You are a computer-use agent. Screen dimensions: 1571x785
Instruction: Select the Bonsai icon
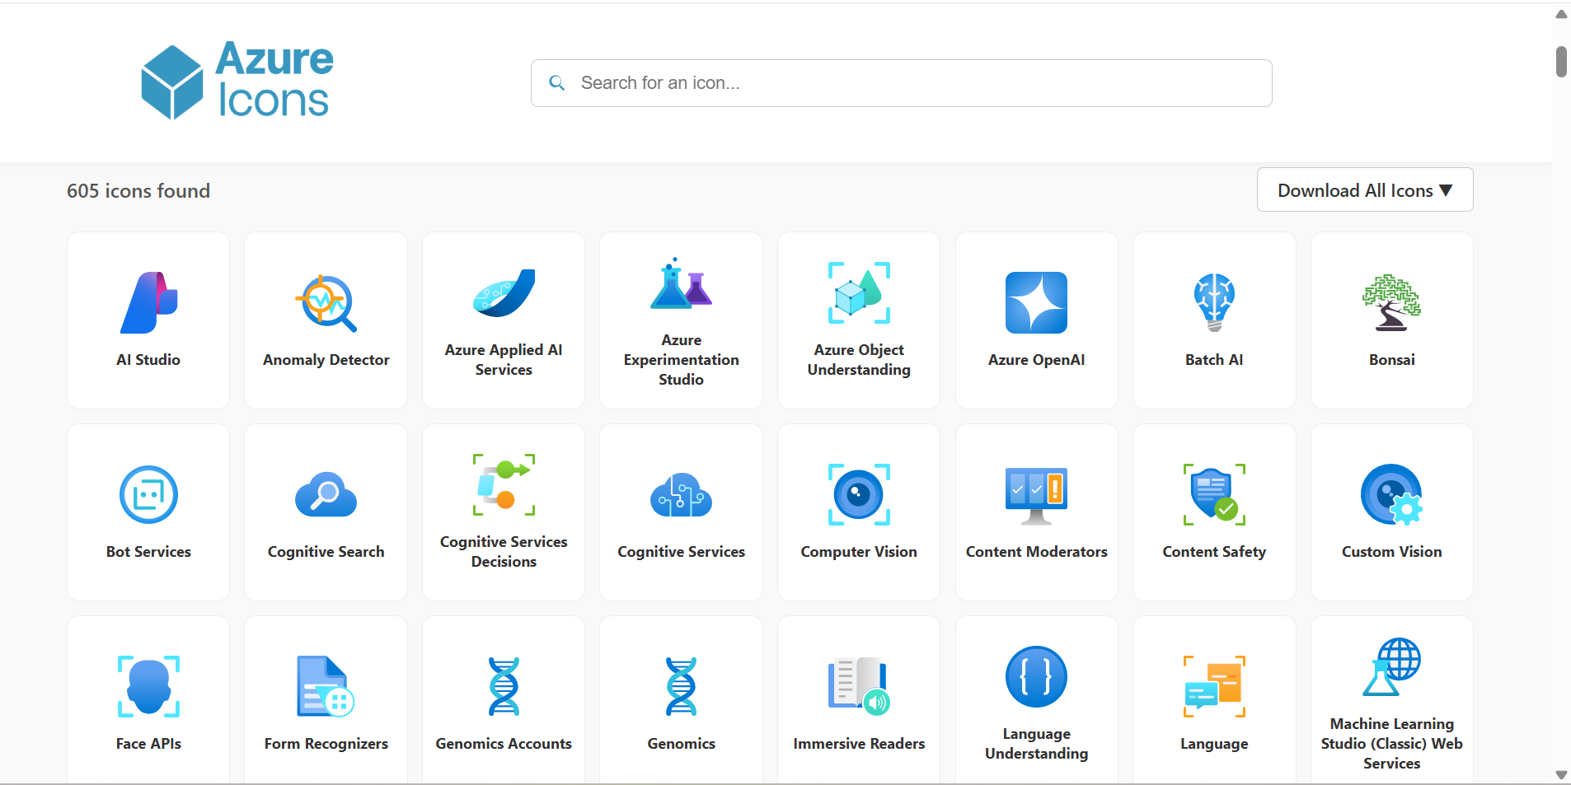[x=1390, y=320]
